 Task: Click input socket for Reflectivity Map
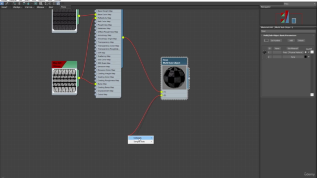[96, 18]
